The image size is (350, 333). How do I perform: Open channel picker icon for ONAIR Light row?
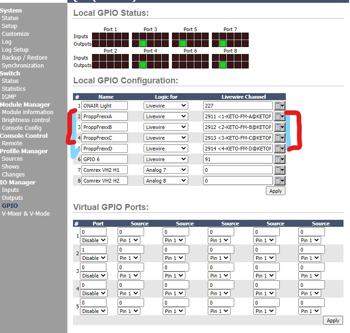(279, 106)
